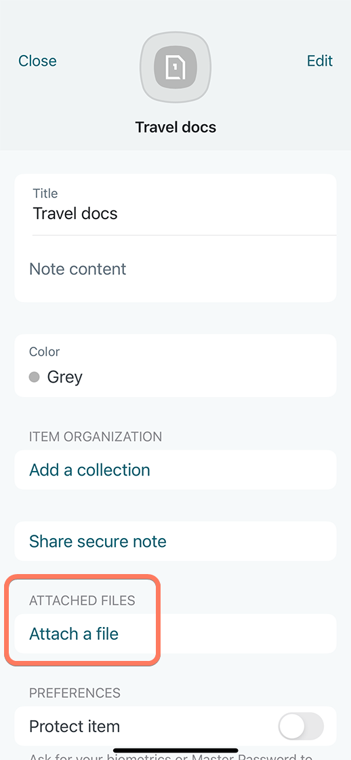The height and width of the screenshot is (760, 351).
Task: Open the Color selector showing Grey
Action: point(175,366)
